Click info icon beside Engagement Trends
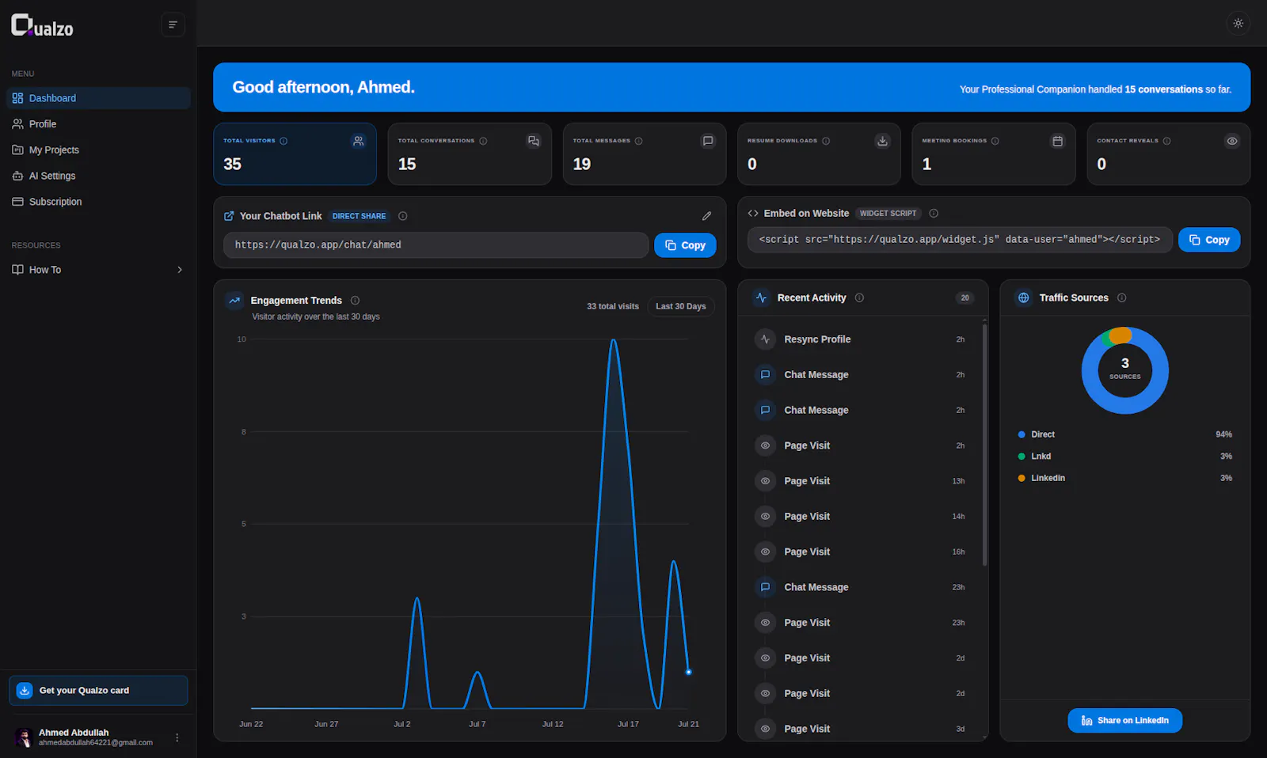 (x=355, y=301)
